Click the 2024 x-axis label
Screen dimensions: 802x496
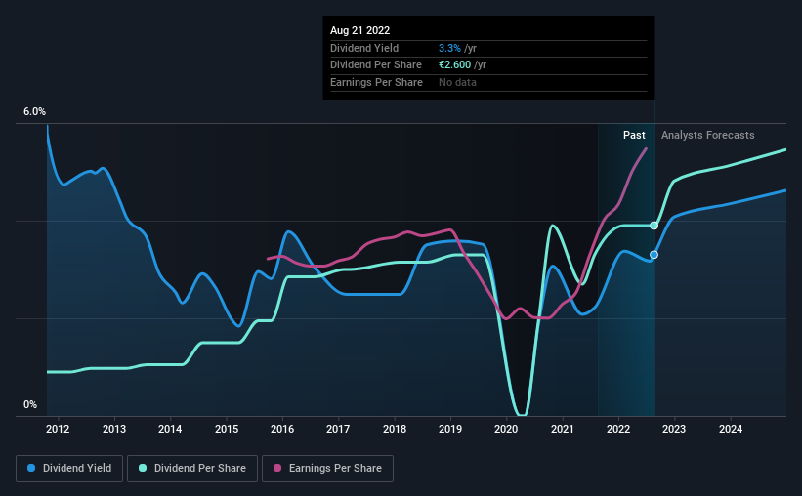point(731,429)
